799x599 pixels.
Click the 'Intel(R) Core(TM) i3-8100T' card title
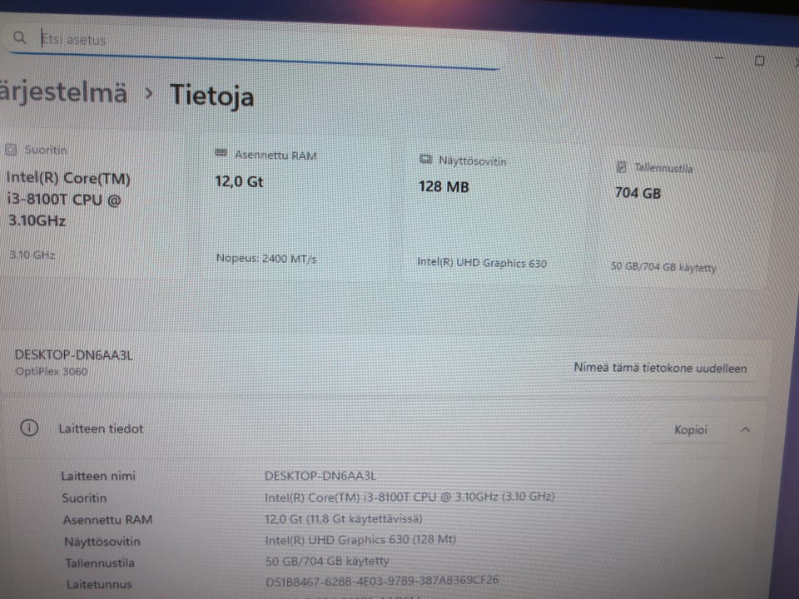68,199
